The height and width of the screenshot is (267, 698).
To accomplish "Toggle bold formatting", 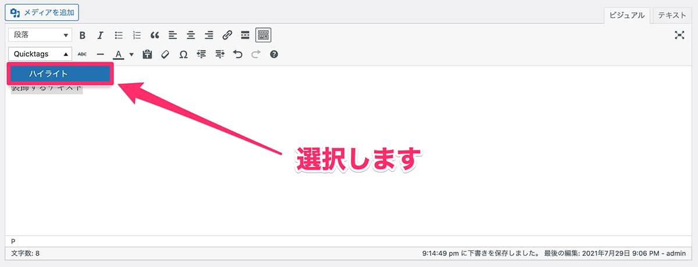I will coord(83,35).
